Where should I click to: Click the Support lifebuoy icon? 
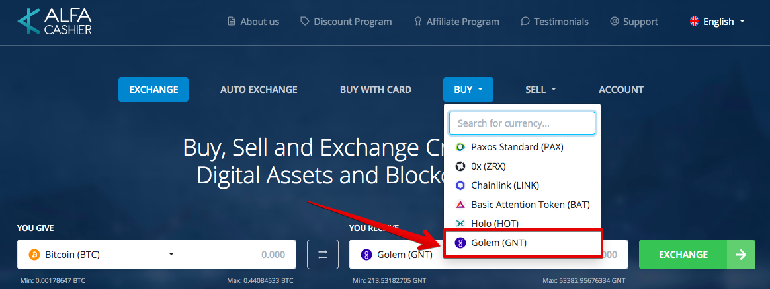pos(615,22)
